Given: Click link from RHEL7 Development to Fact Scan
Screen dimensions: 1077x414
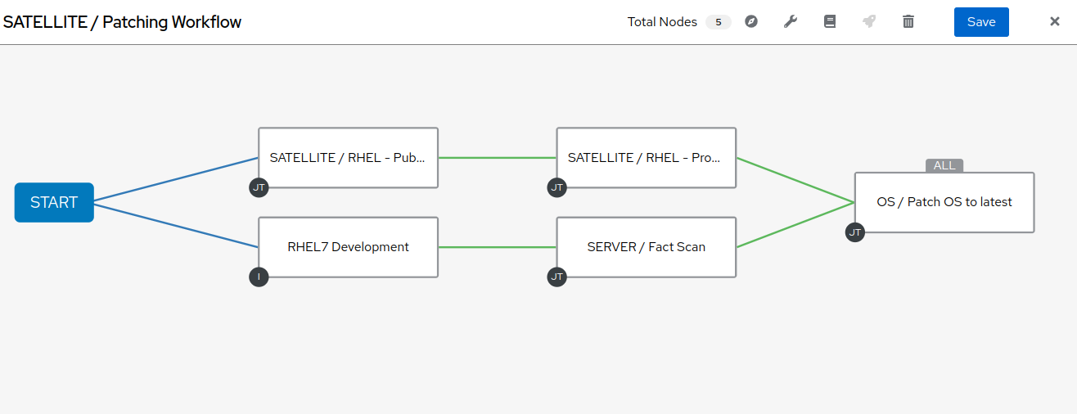Looking at the screenshot, I should [x=498, y=247].
